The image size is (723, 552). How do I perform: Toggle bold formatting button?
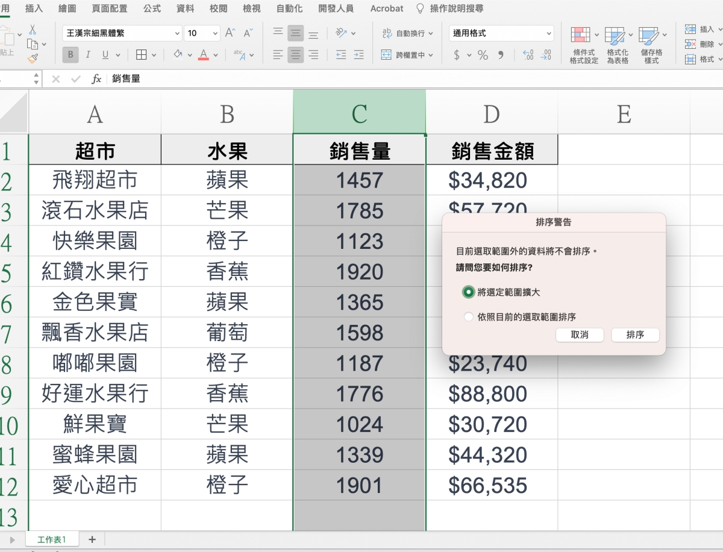coord(70,55)
